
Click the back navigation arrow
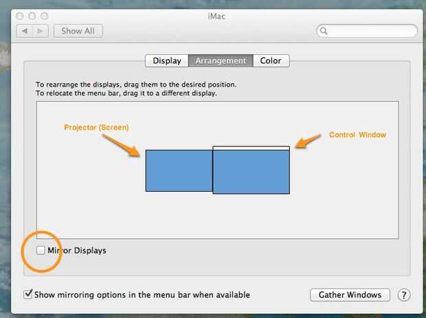pyautogui.click(x=25, y=31)
